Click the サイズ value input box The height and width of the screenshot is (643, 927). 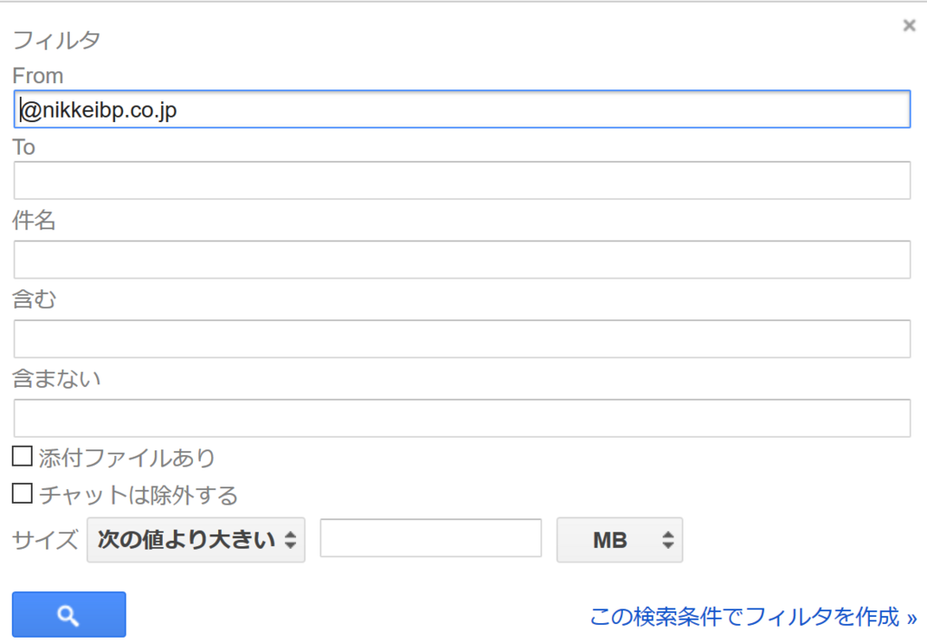[x=430, y=537]
